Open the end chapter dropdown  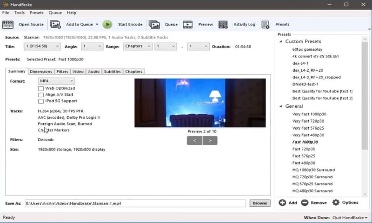click(x=198, y=46)
